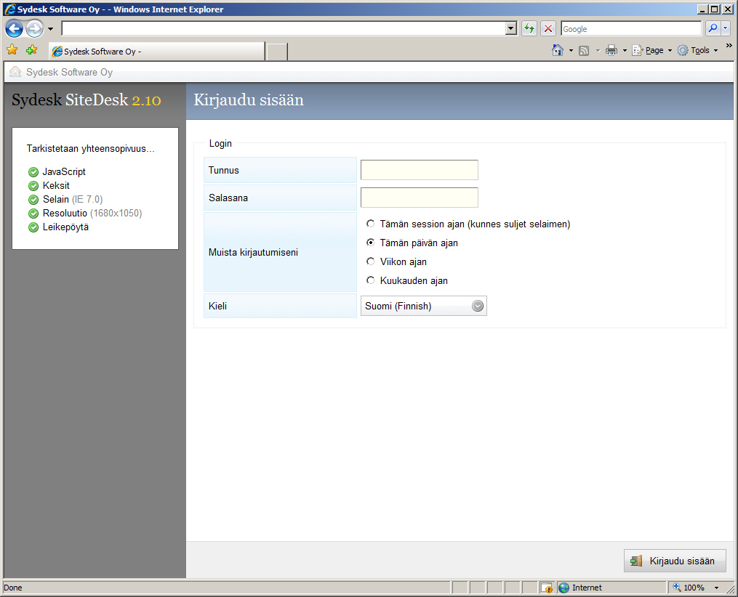Viewport: 738px width, 597px height.
Task: Open Favorites Center star icon
Action: click(12, 50)
